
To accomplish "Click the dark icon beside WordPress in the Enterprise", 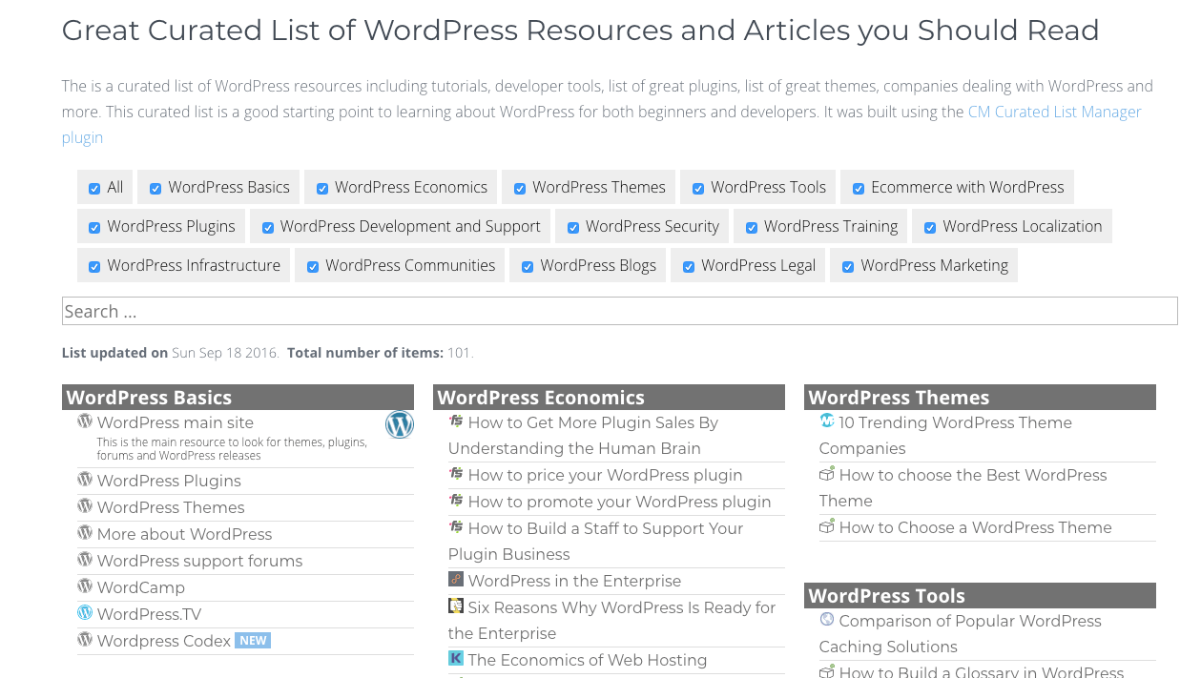I will 455,580.
